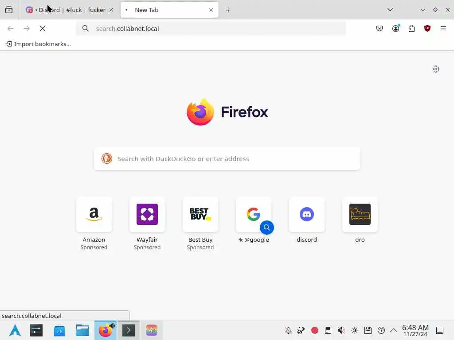Open the file manager folder icon
The height and width of the screenshot is (340, 454).
(82, 330)
